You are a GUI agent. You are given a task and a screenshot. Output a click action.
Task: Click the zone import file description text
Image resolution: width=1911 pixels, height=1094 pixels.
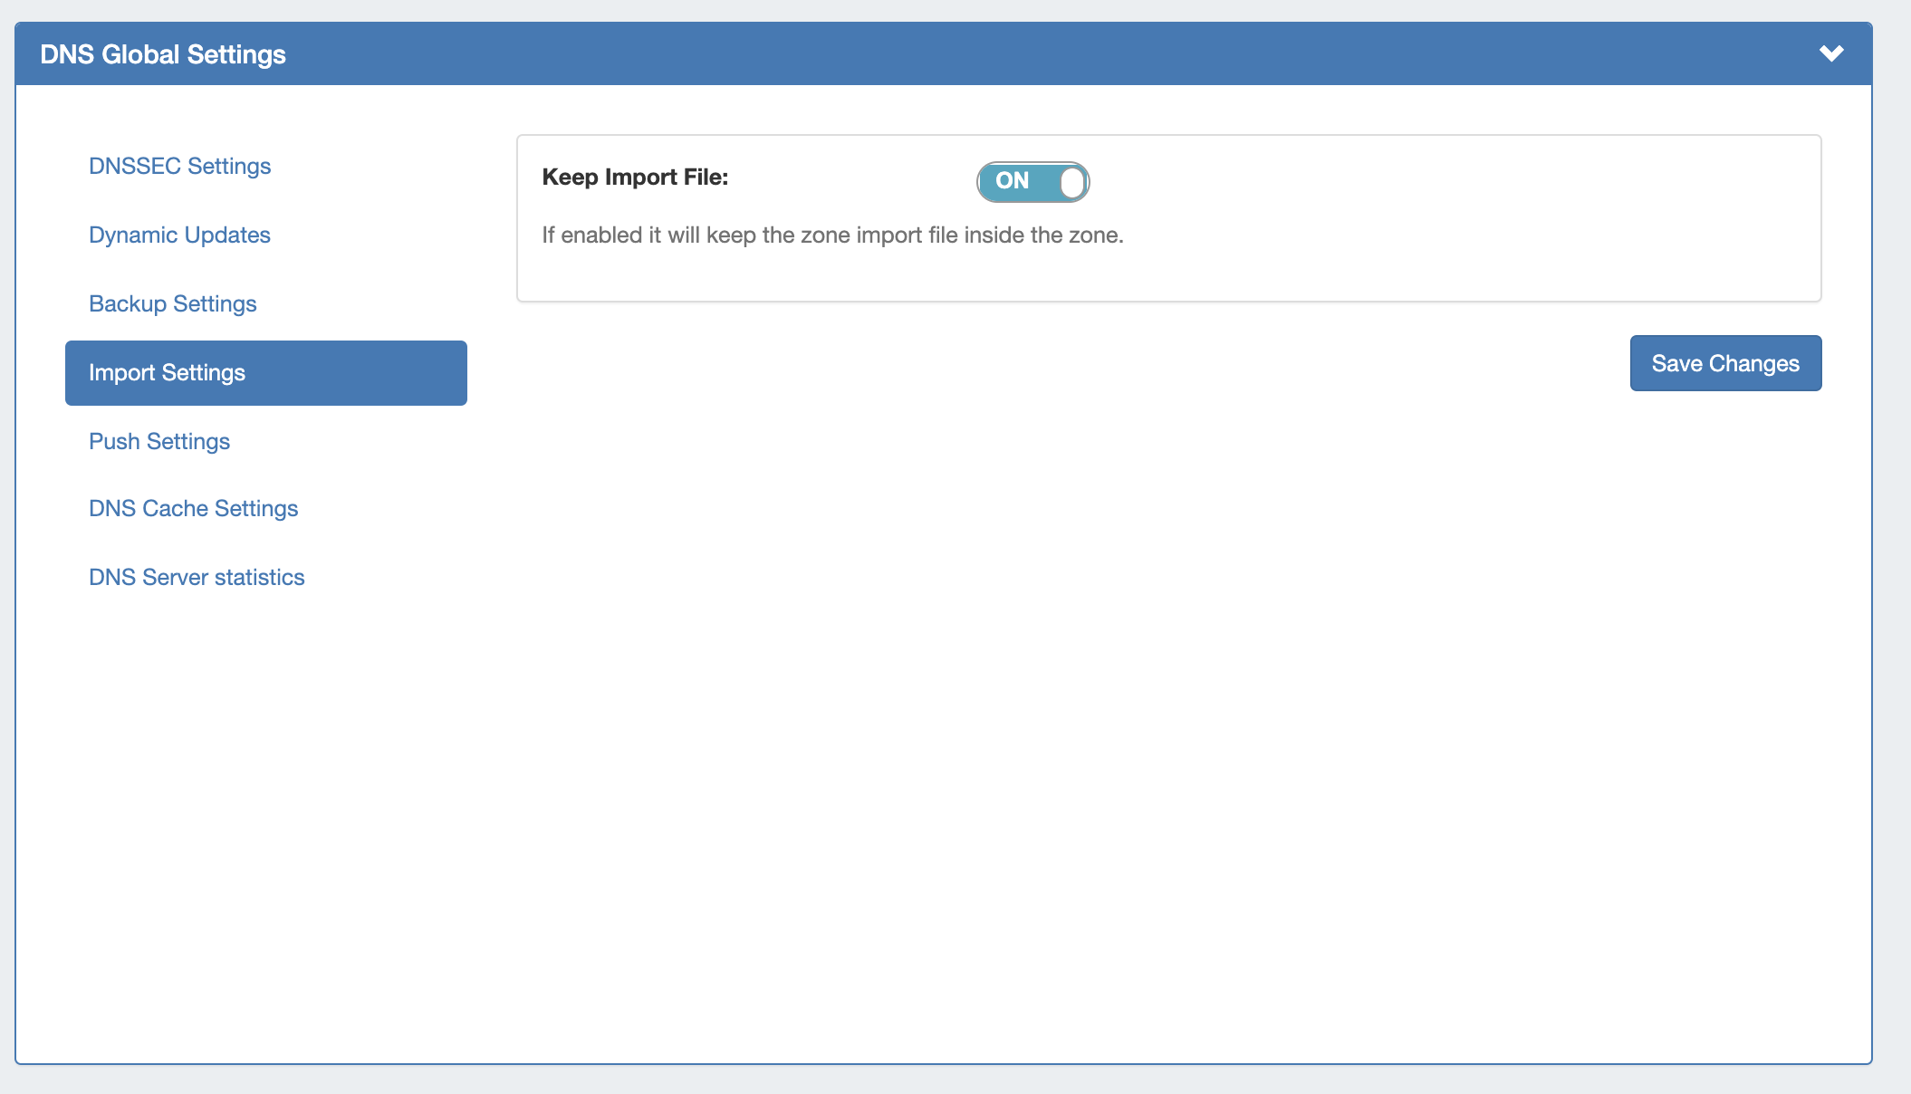coord(831,235)
